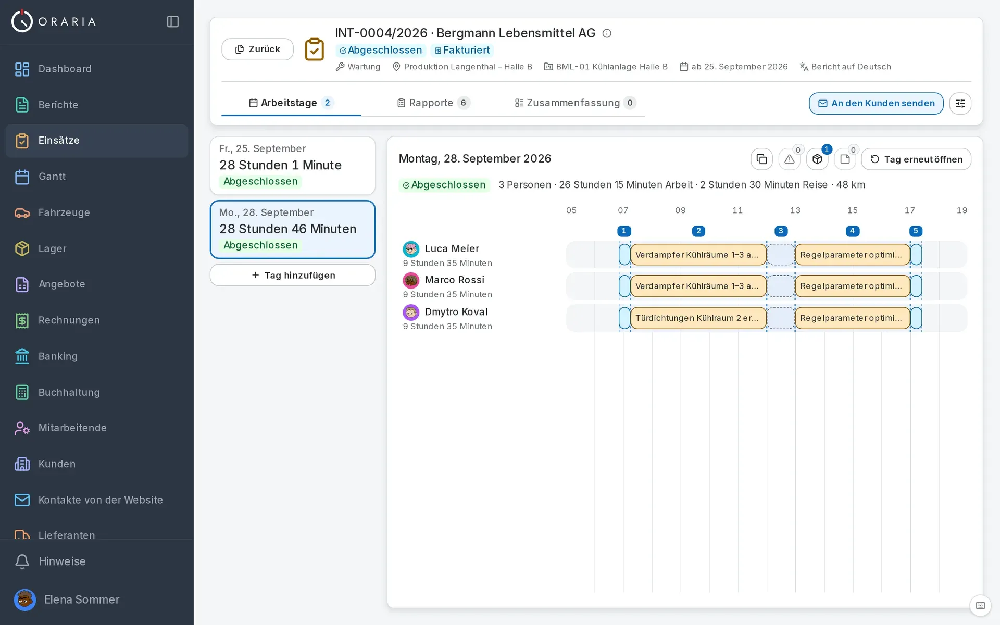1000x625 pixels.
Task: Open Hinweise notifications
Action: coord(97,561)
